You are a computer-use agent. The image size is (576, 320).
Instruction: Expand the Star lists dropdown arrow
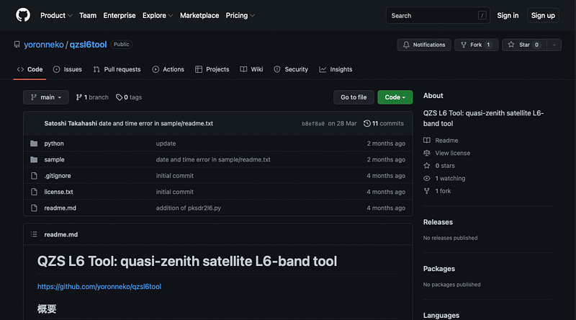coord(554,45)
